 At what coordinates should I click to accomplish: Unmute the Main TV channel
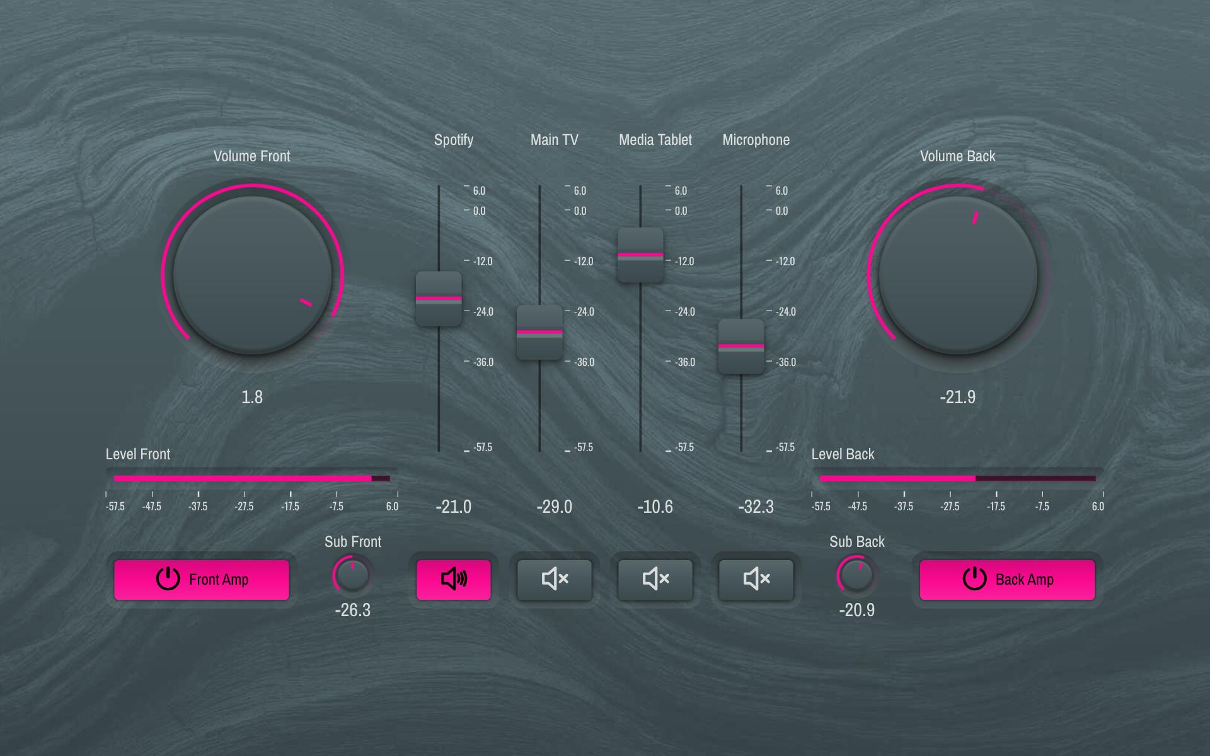554,579
